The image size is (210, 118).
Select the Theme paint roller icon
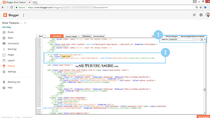point(4,66)
